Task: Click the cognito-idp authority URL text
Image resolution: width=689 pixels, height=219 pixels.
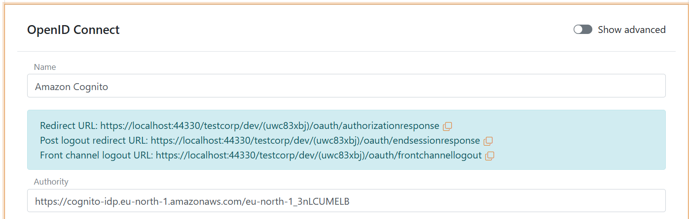Action: [x=192, y=201]
